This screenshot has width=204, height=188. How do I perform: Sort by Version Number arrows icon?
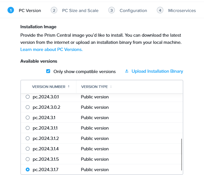tap(69, 87)
